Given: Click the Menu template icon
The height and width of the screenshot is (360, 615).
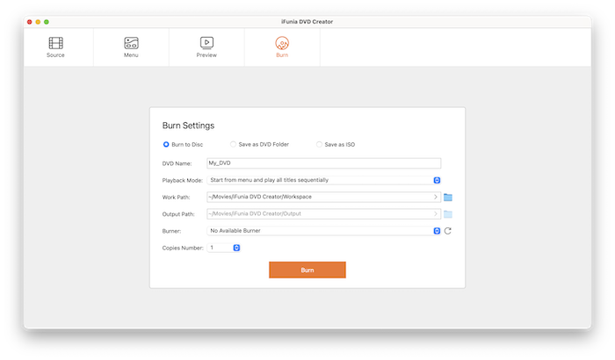Looking at the screenshot, I should click(x=131, y=42).
